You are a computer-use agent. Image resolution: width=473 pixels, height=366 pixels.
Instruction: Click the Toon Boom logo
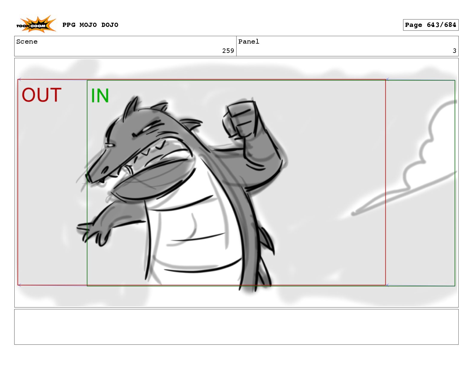pyautogui.click(x=36, y=24)
